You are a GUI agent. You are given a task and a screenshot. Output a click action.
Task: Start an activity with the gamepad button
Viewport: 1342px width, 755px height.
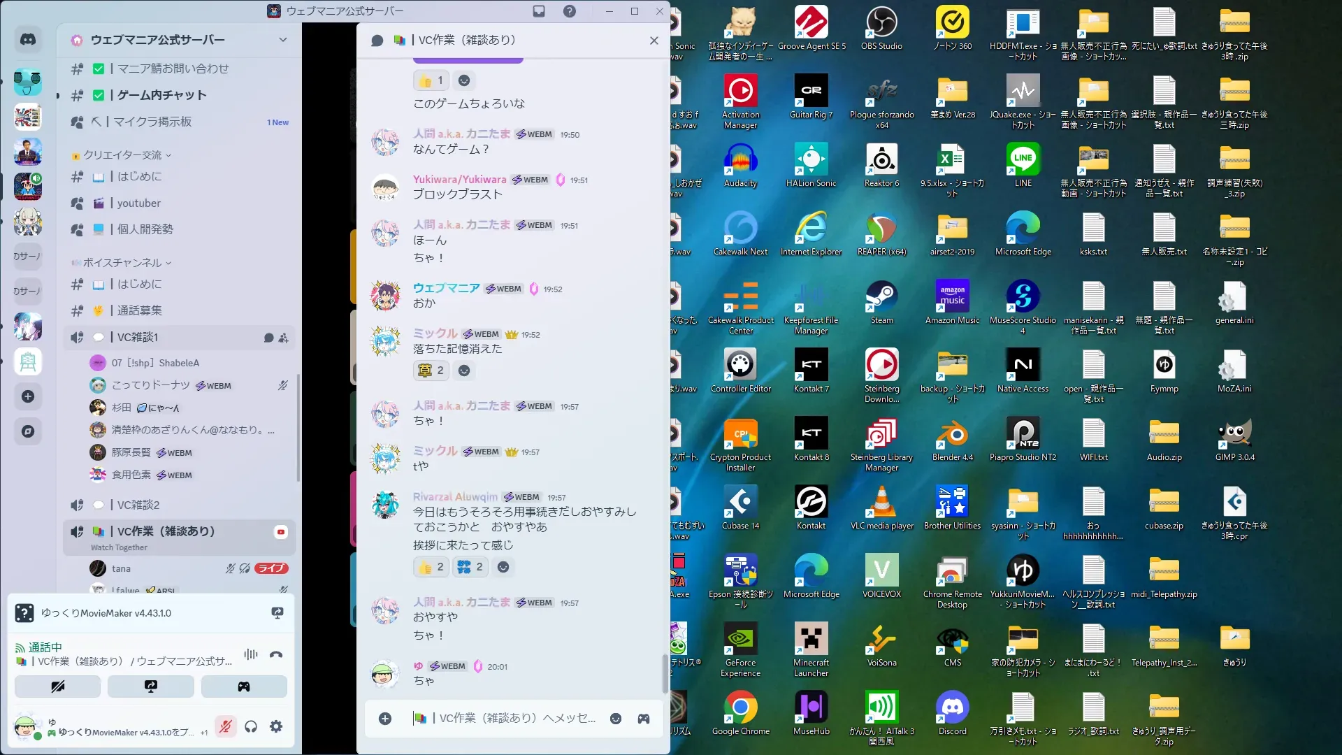point(244,686)
